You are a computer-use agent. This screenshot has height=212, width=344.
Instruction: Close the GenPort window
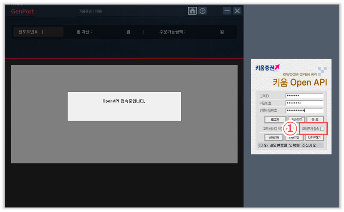238,11
